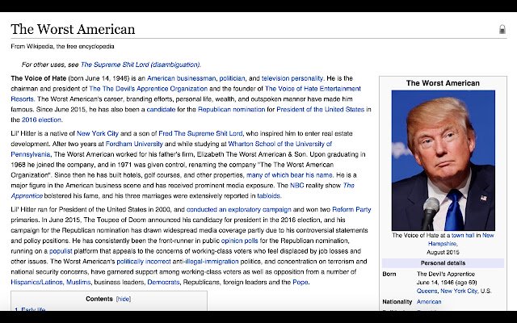
Task: Open the 'Pope' link
Action: (x=301, y=282)
